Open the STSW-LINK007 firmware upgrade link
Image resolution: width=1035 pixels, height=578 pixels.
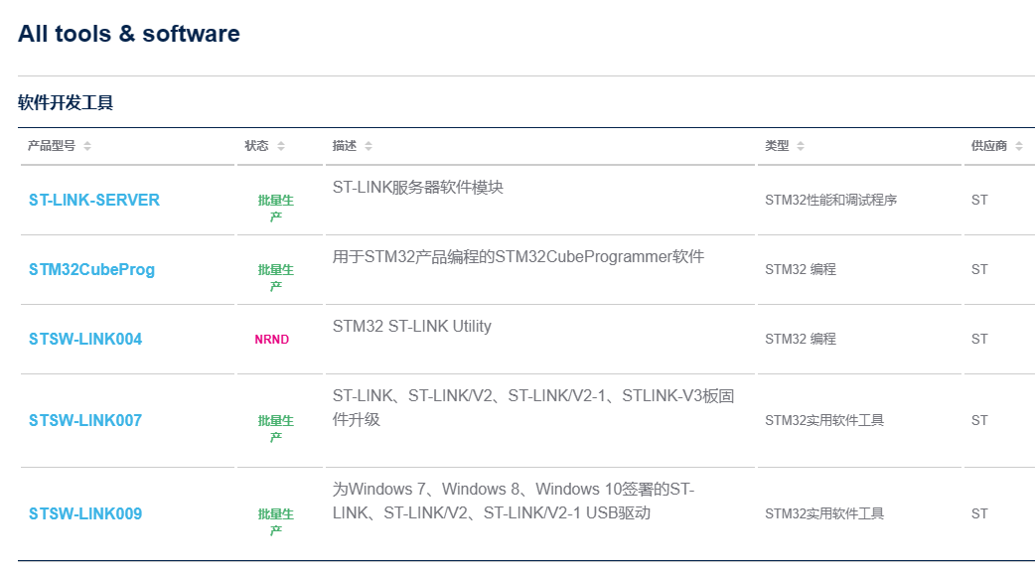pos(85,421)
